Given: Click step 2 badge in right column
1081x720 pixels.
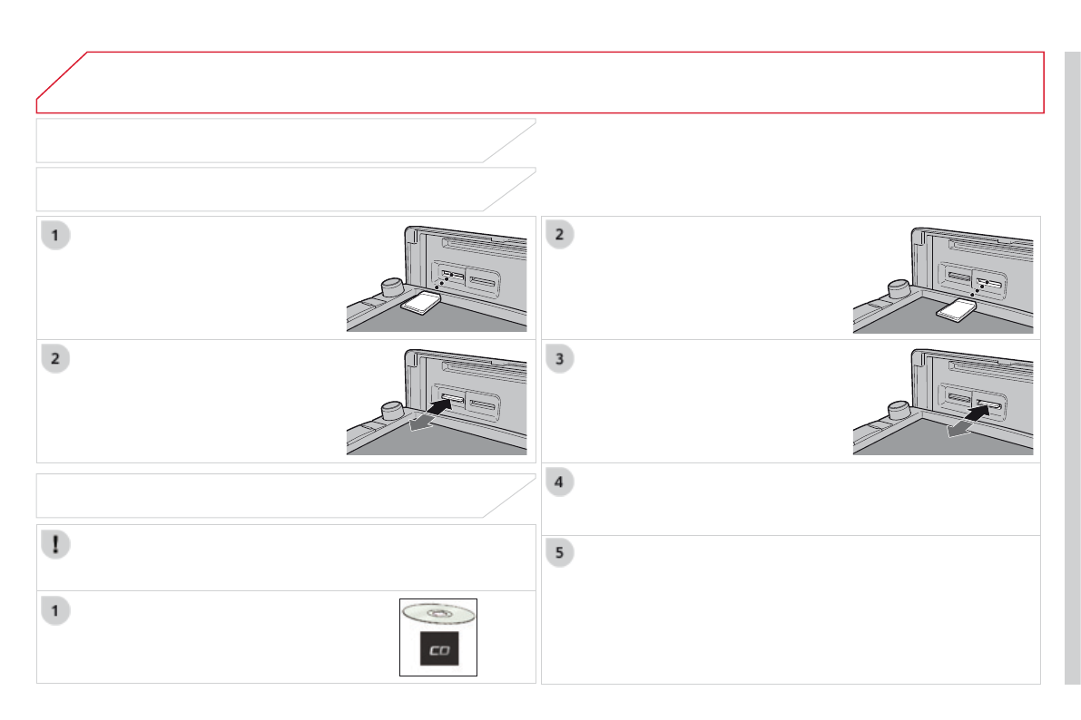Looking at the screenshot, I should click(560, 234).
